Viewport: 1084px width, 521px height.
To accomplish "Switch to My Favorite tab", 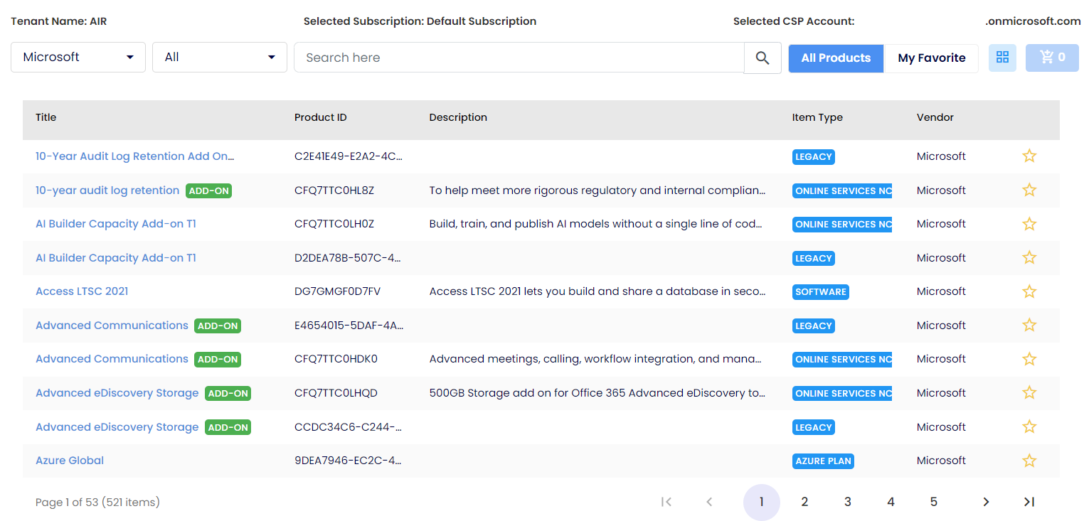I will click(931, 58).
